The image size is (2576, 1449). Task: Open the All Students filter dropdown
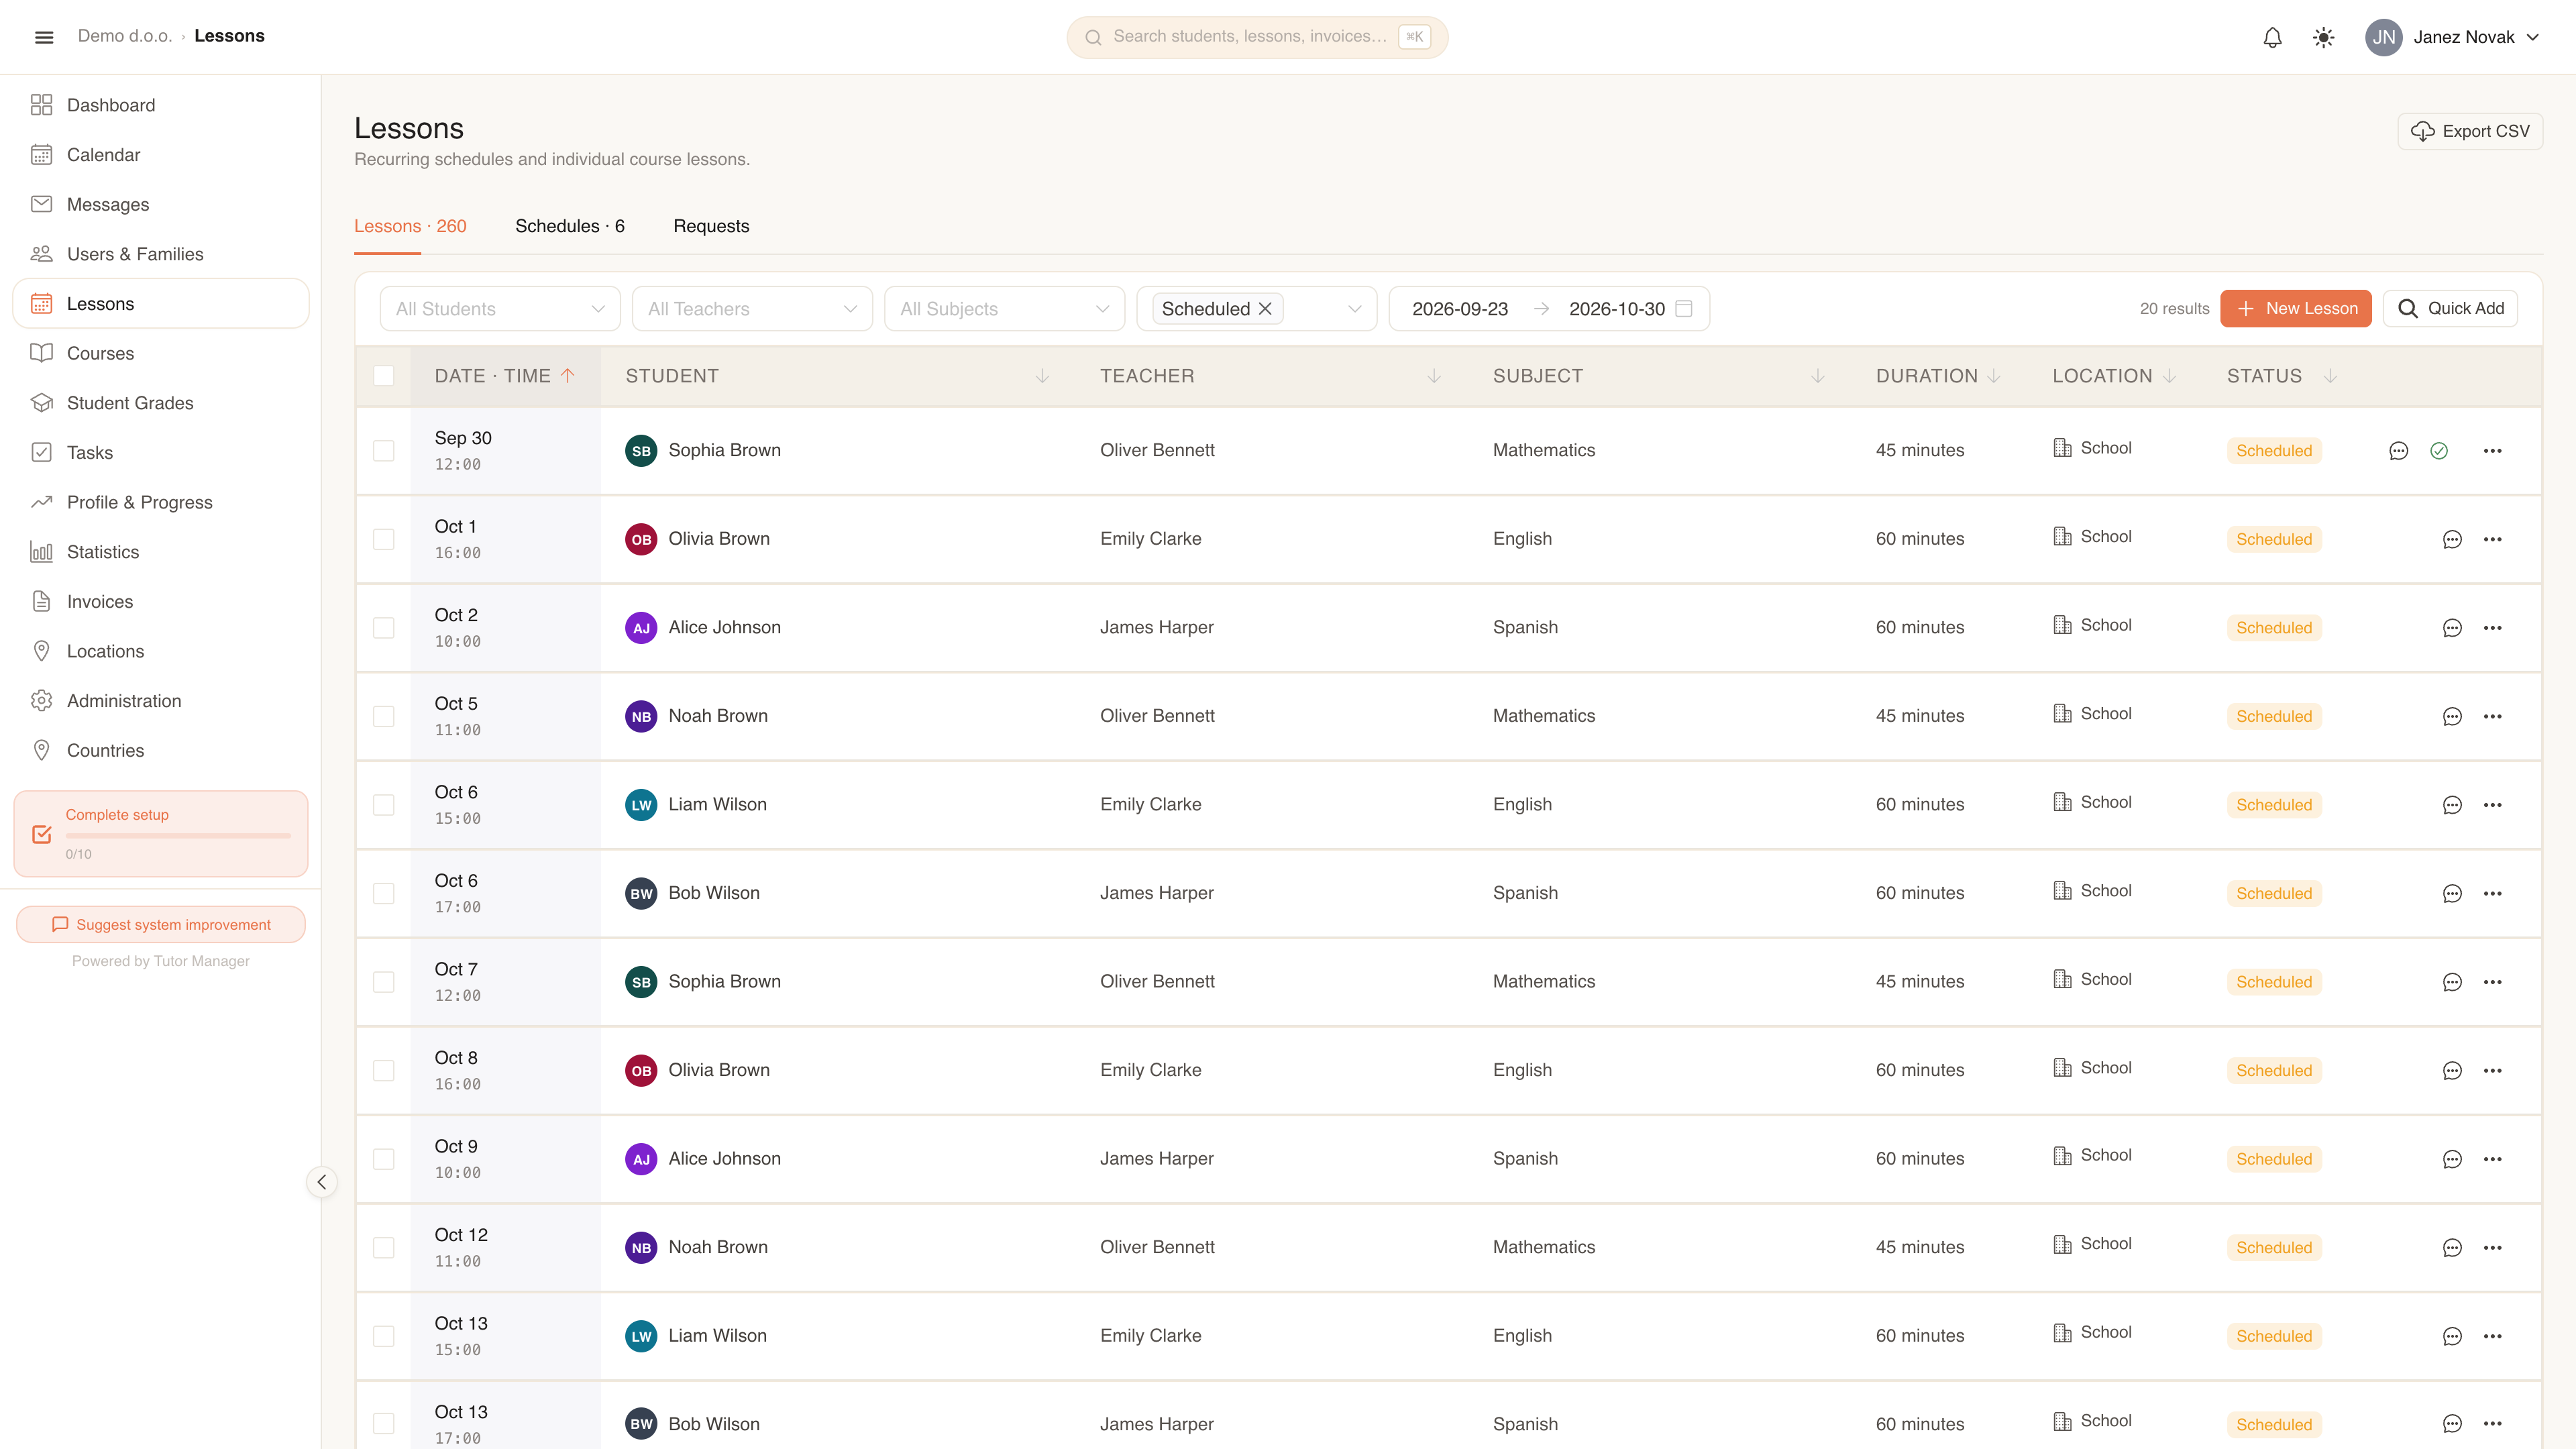coord(500,309)
